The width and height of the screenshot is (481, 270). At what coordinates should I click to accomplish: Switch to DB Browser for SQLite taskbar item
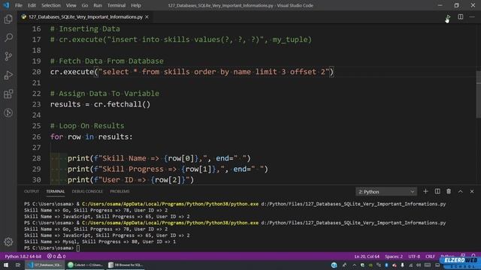click(126, 265)
